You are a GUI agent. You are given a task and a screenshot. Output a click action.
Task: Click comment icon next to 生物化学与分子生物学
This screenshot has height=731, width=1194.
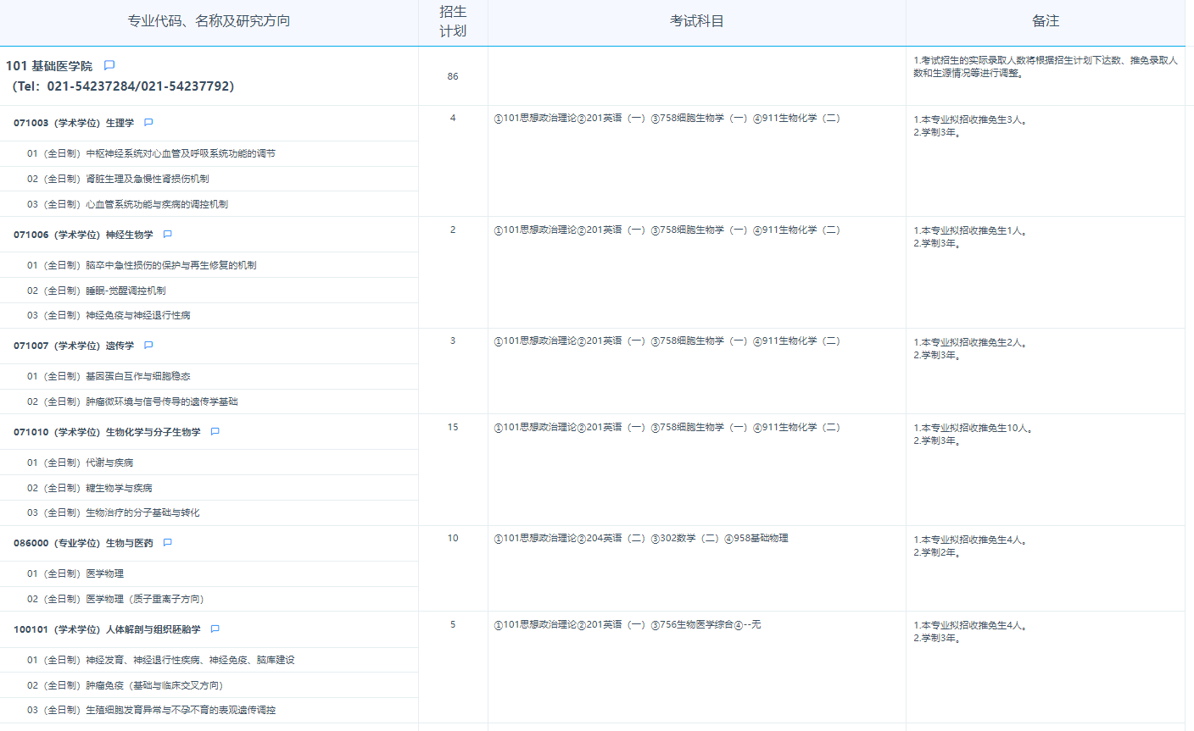[x=215, y=432]
